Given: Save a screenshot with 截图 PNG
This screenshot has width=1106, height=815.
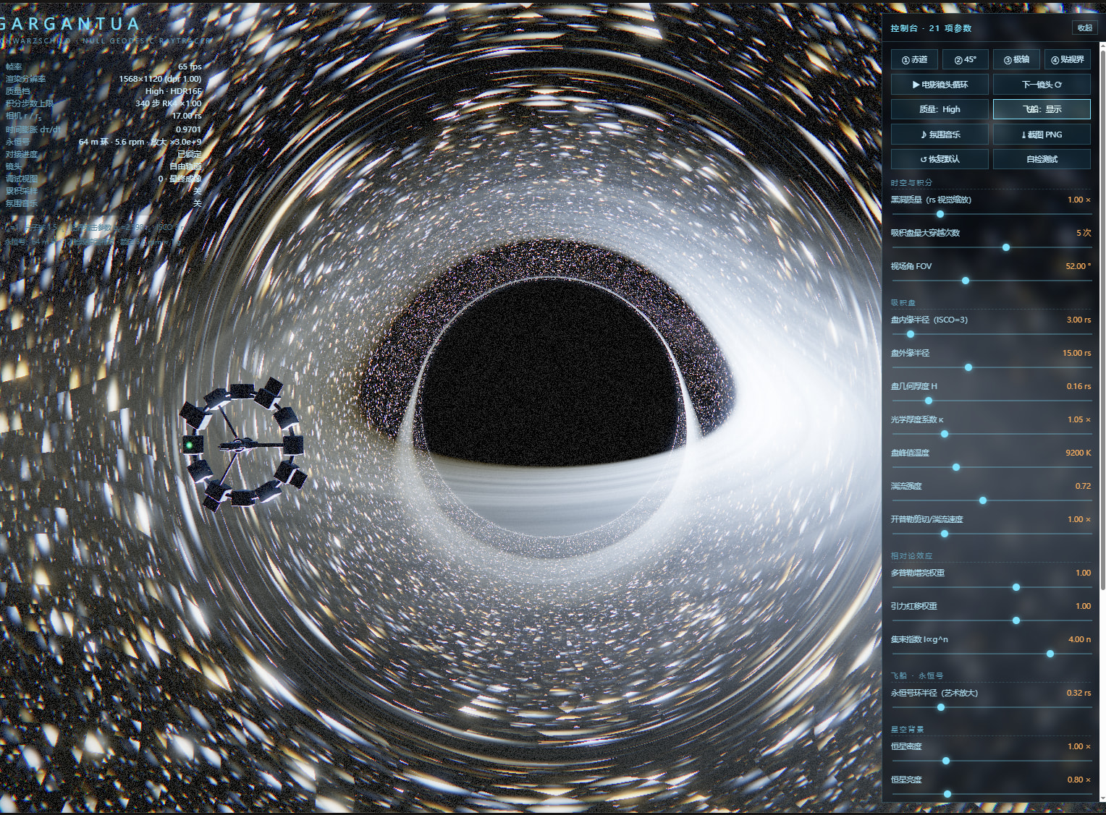Looking at the screenshot, I should point(1042,135).
